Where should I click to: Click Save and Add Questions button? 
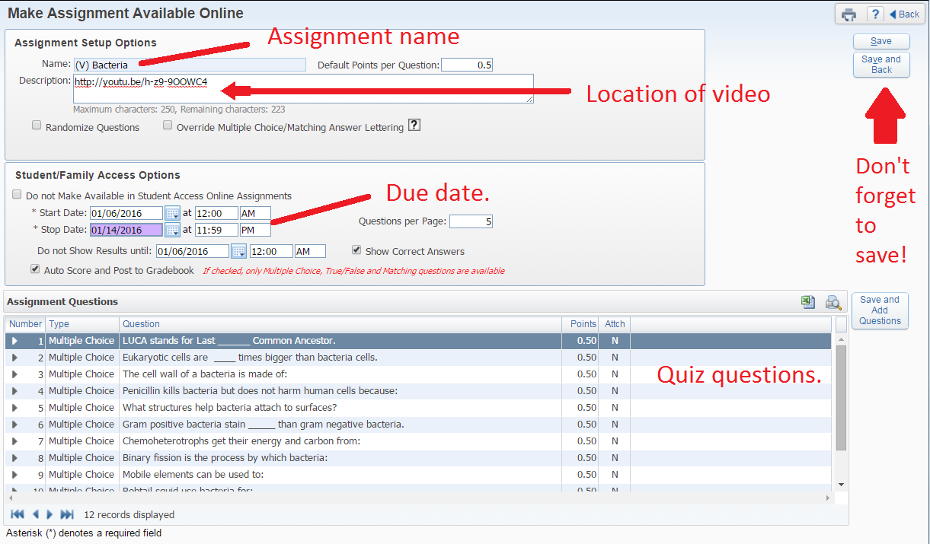click(880, 310)
